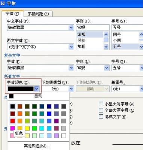Image resolution: width=143 pixels, height=150 pixels.
Task: Pick the lavender swatch in bottom row
Action: coord(57,136)
